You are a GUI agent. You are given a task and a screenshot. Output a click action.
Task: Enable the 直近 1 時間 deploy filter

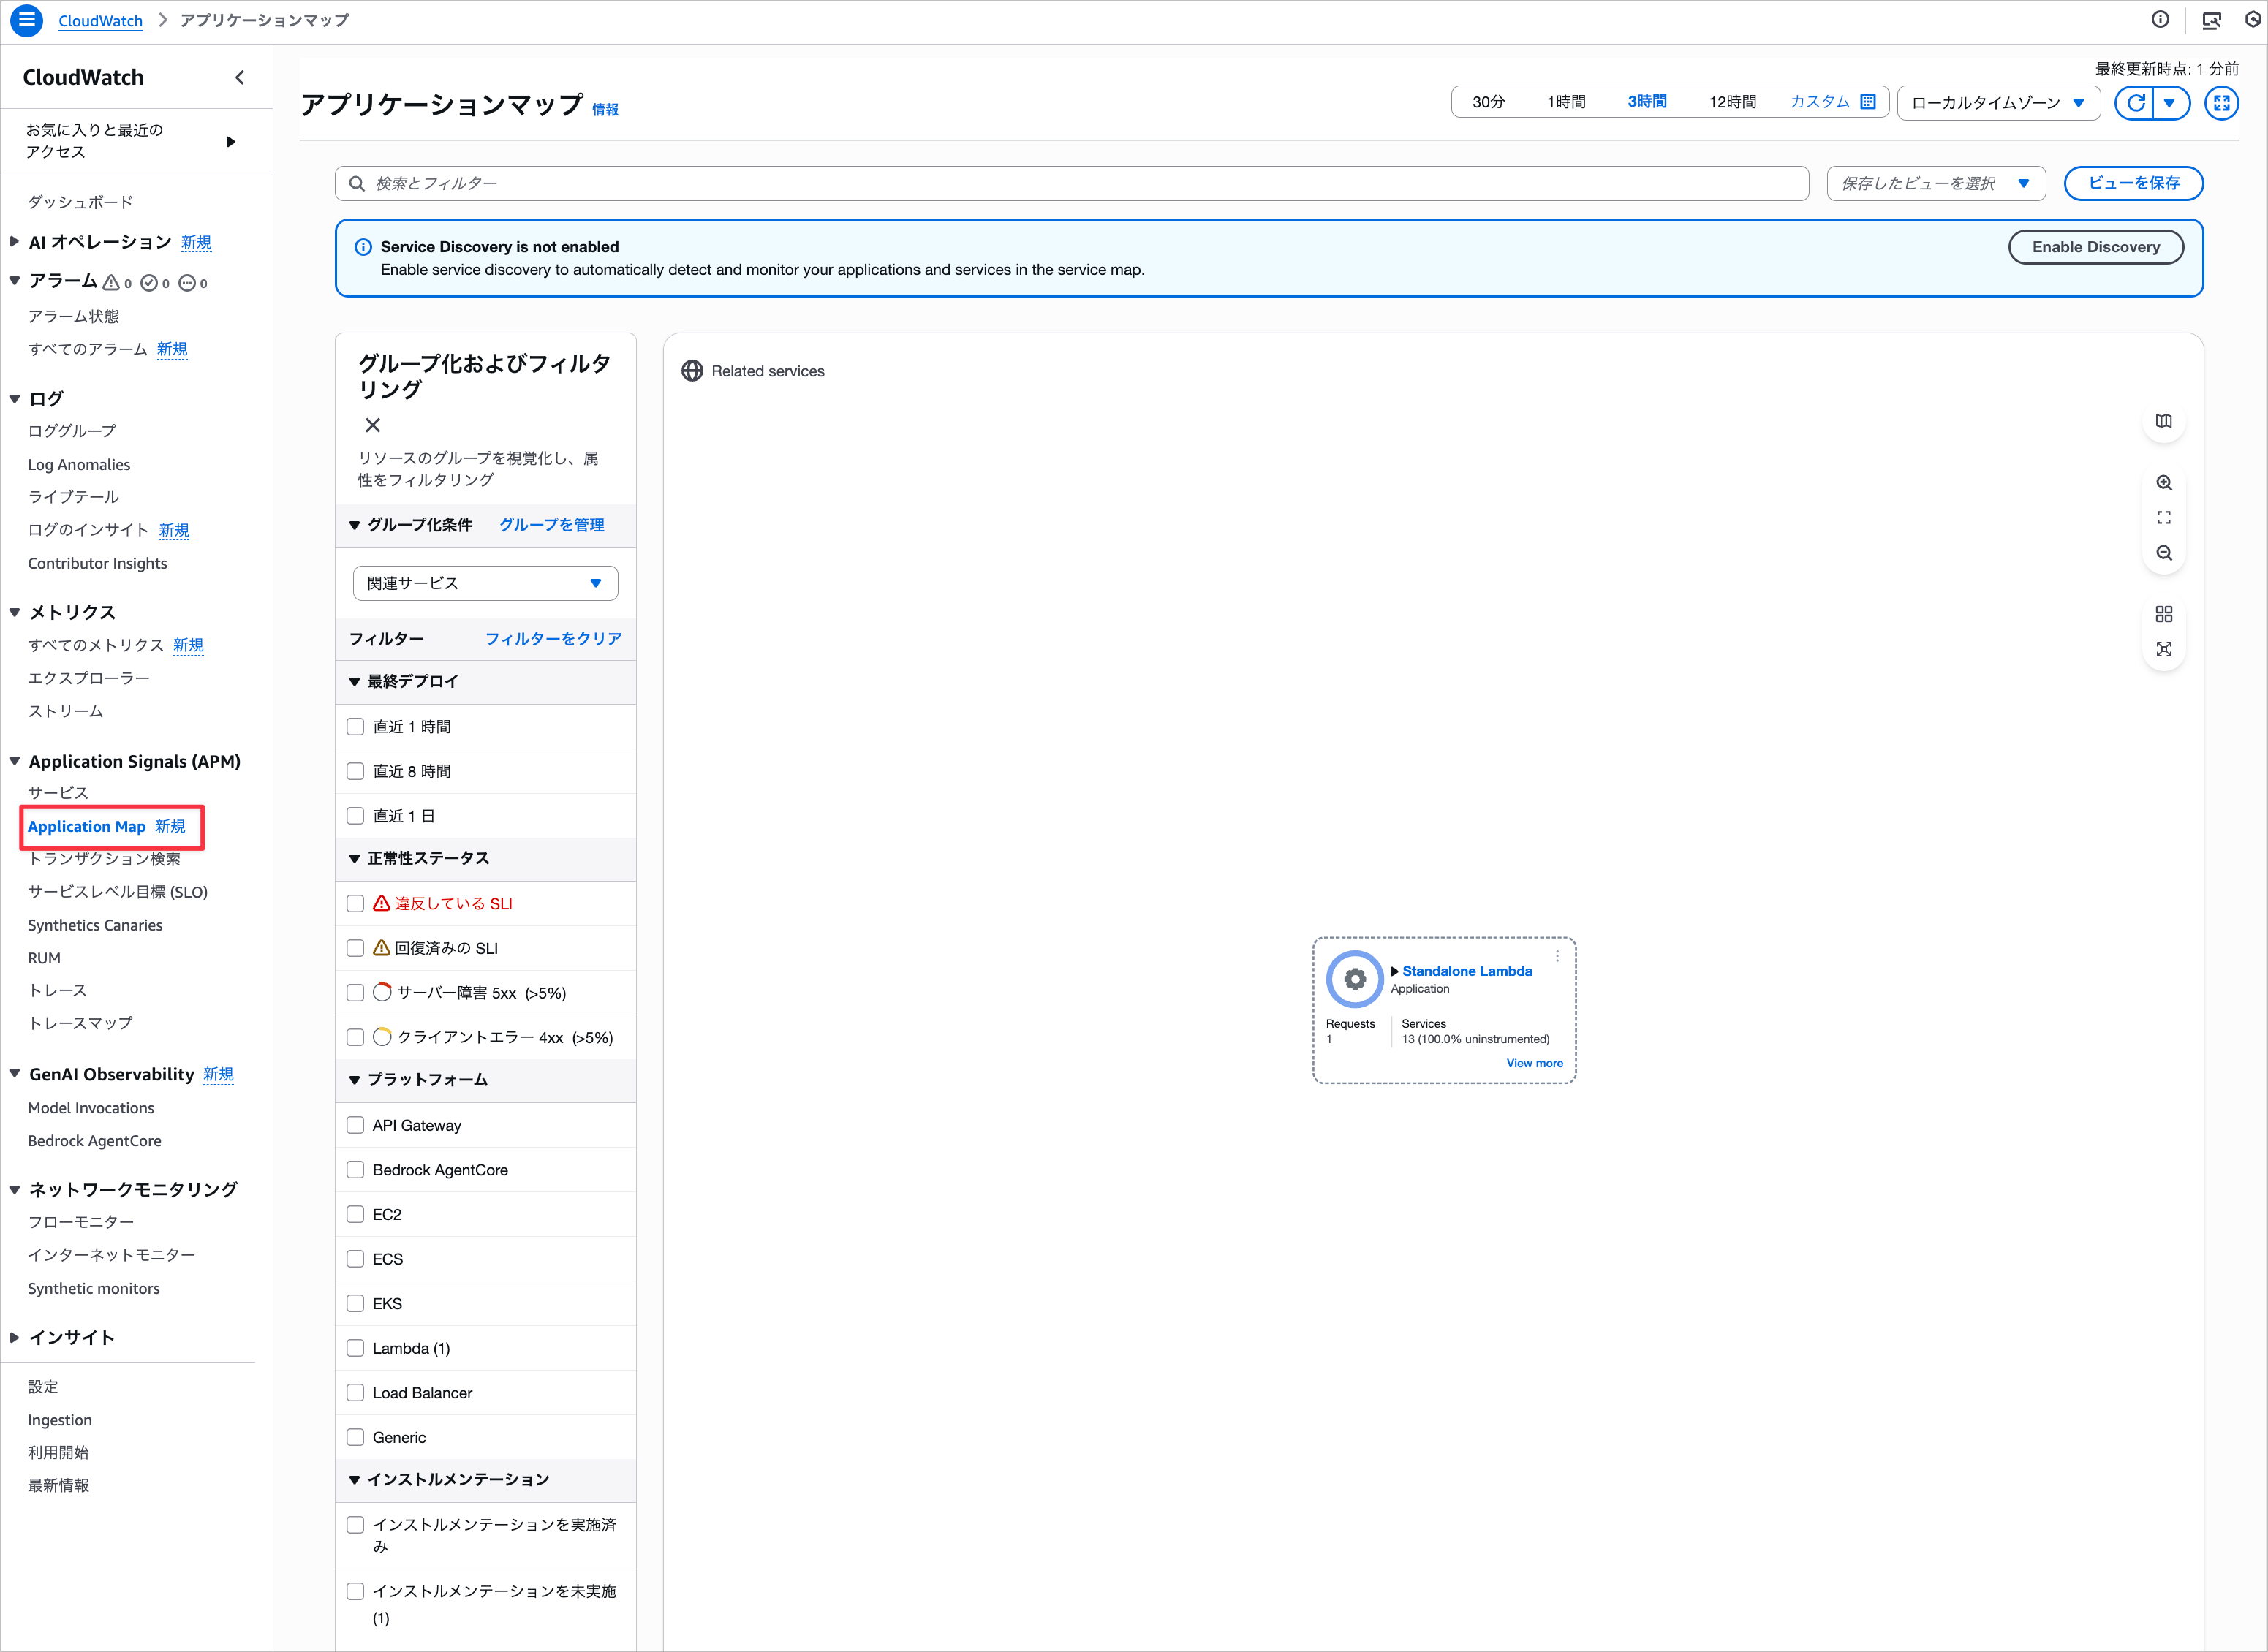[x=355, y=727]
